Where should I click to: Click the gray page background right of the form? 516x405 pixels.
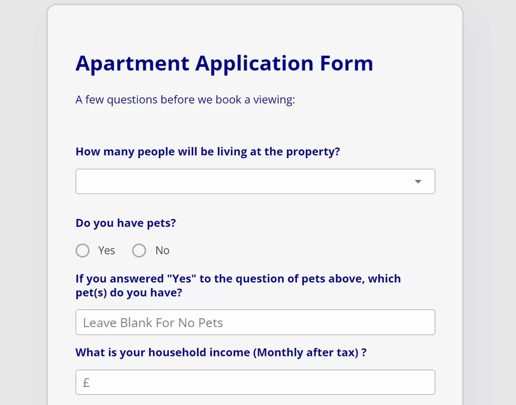[490, 199]
